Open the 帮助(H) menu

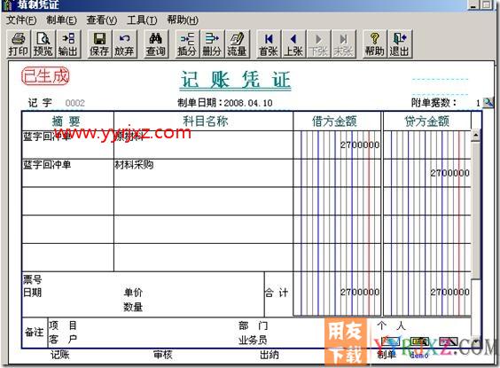tap(183, 20)
